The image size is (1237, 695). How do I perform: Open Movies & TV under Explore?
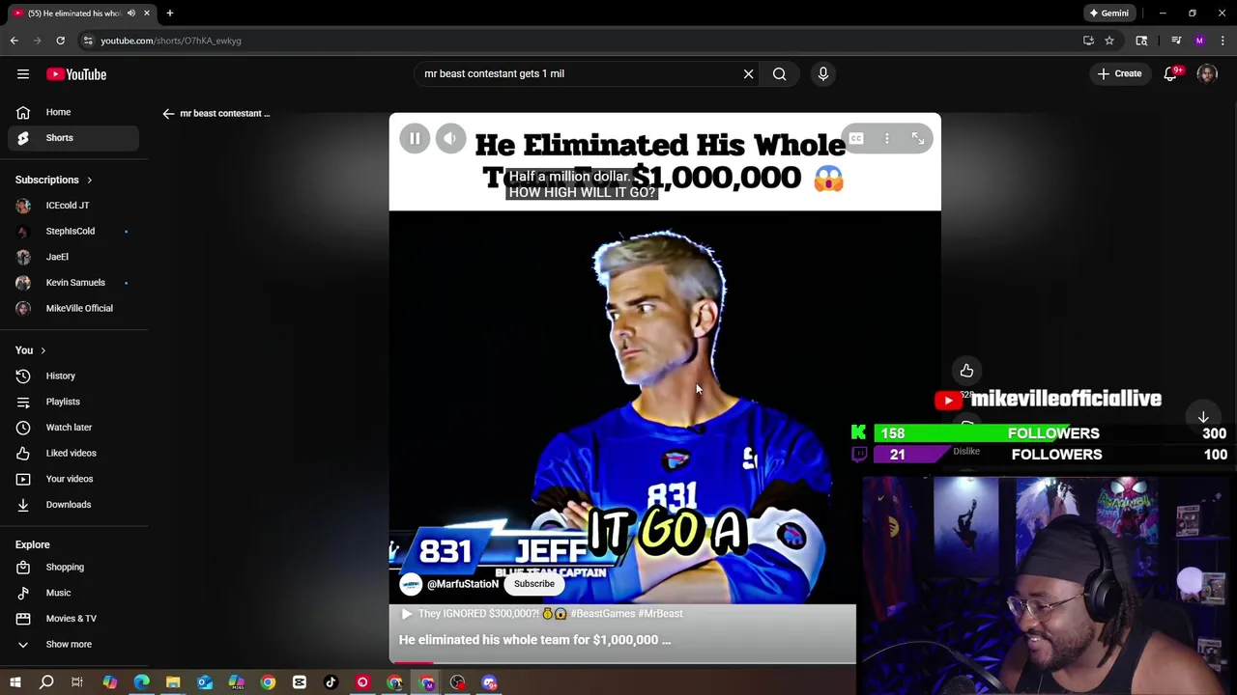72,618
